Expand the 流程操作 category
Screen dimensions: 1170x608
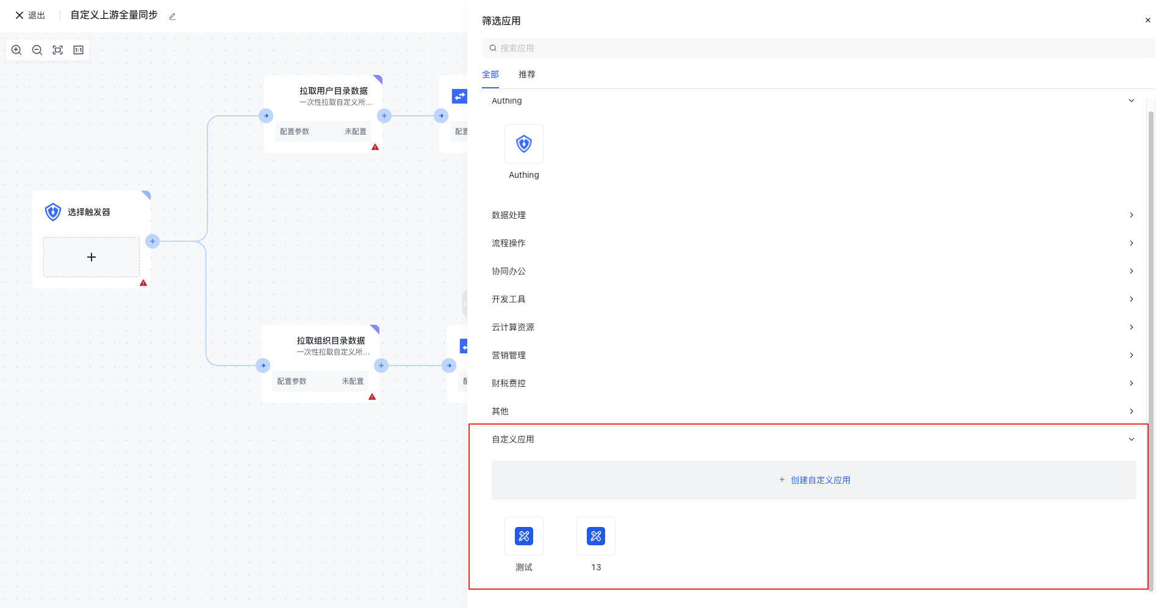pyautogui.click(x=811, y=243)
